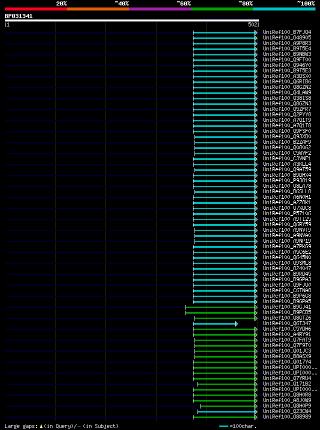
Task: Click on UniRef100_O24047
Action: tap(287, 269)
